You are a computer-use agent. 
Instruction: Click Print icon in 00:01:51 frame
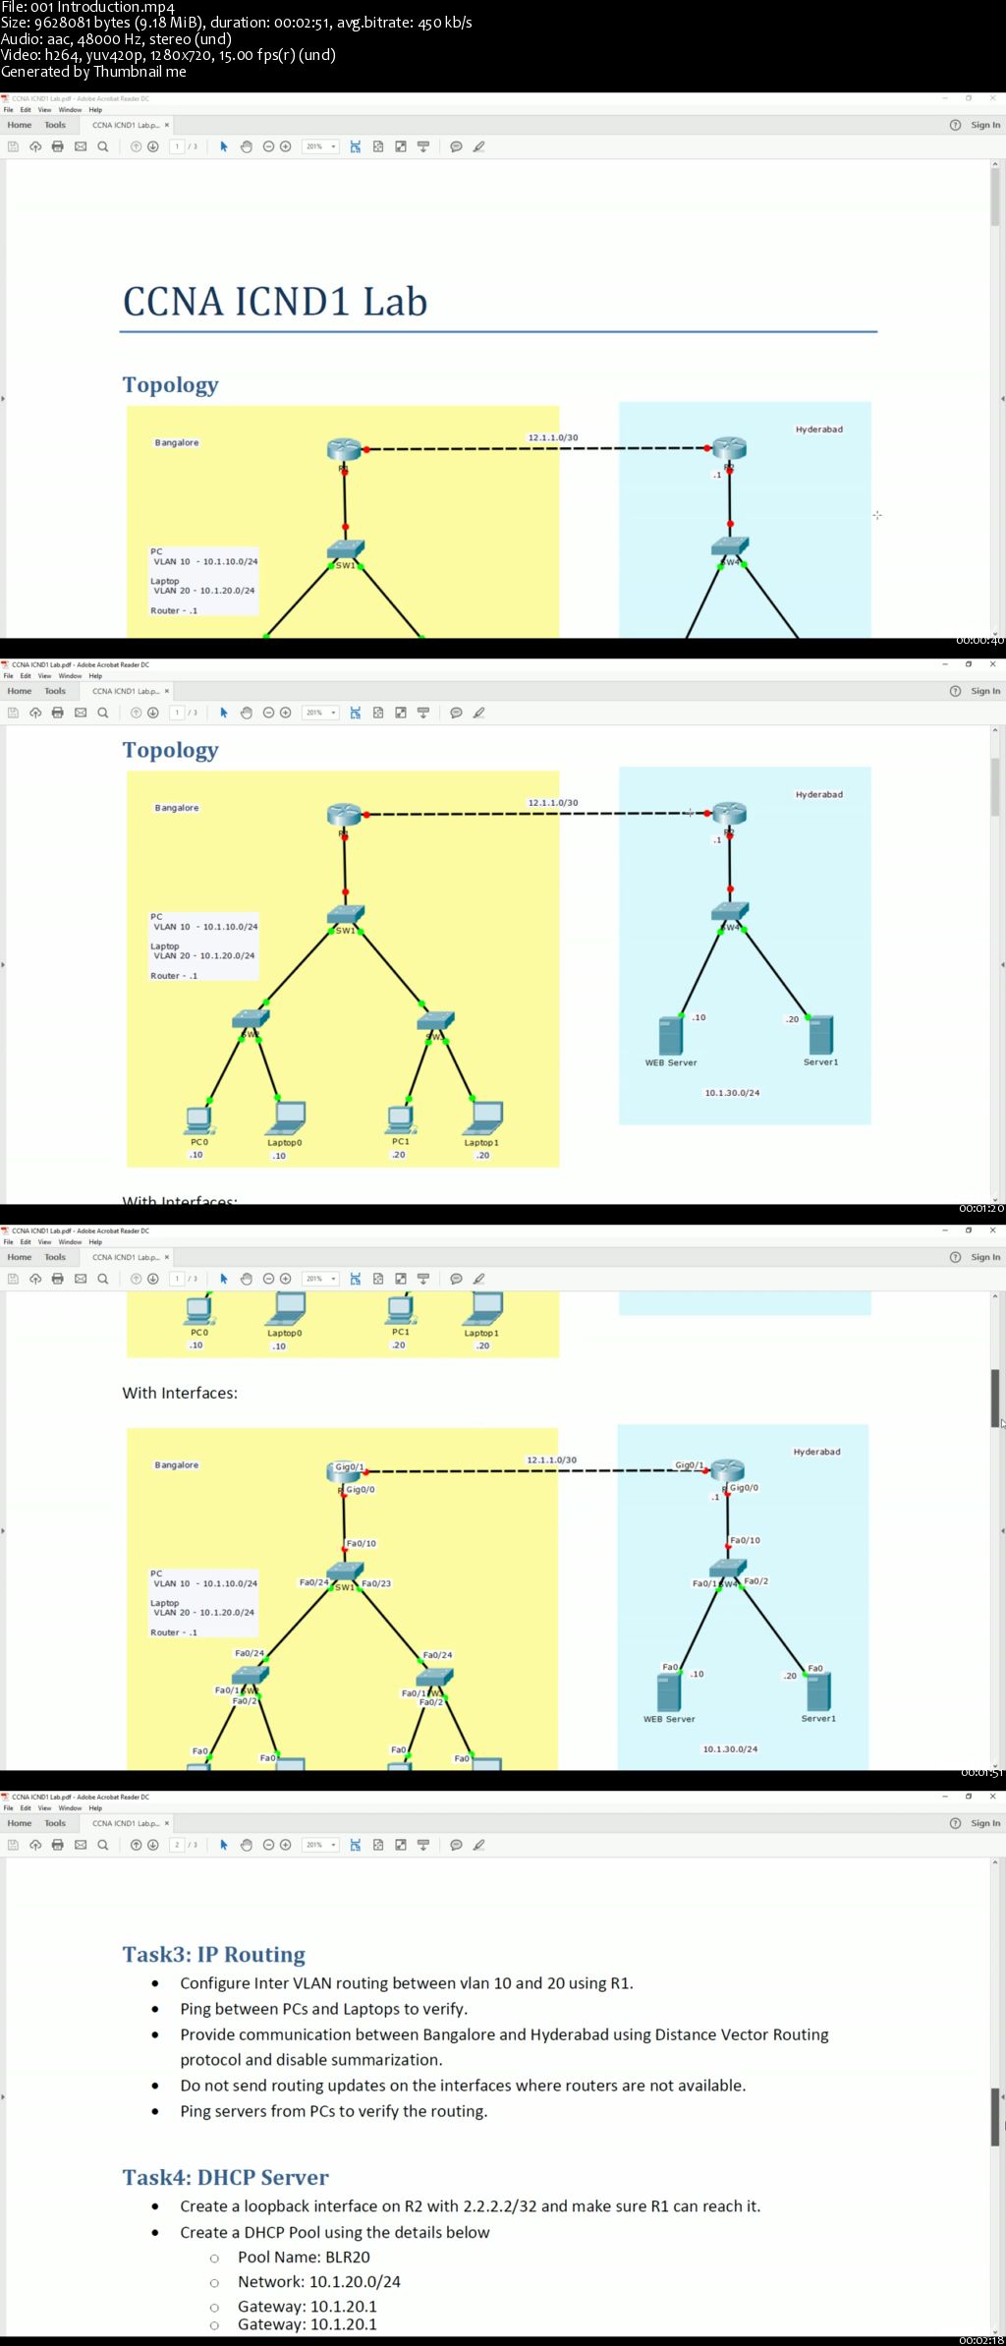tap(57, 1279)
